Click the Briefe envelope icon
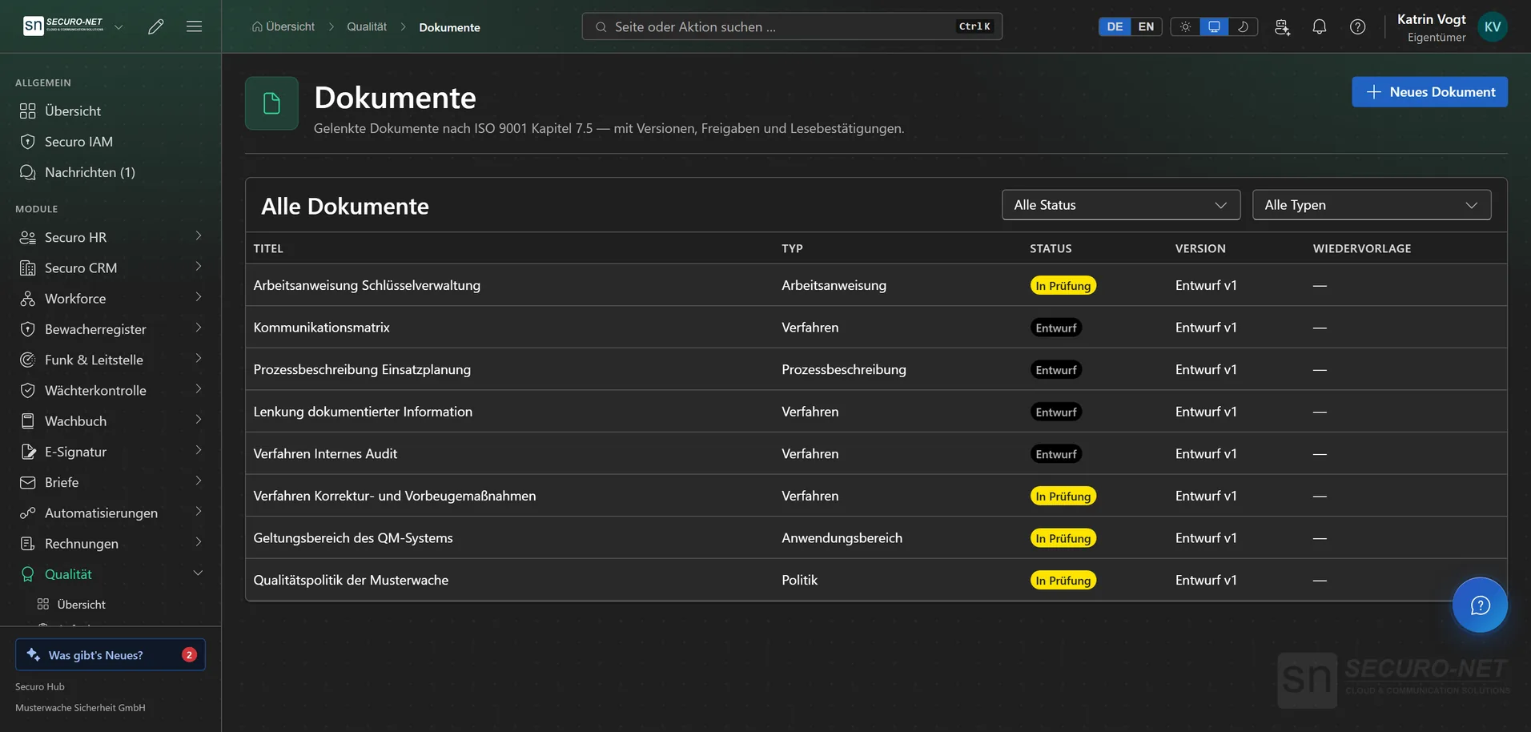 tap(28, 482)
